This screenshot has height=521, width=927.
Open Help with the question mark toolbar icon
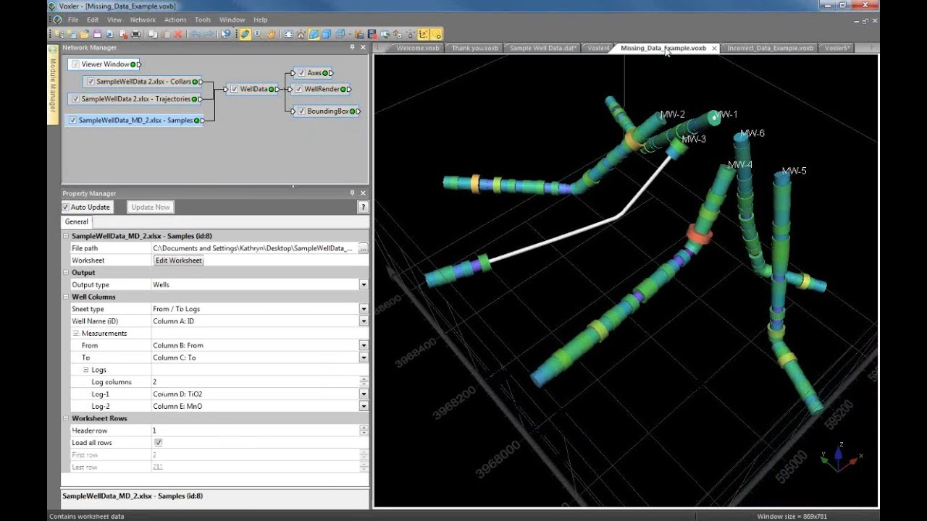click(227, 34)
